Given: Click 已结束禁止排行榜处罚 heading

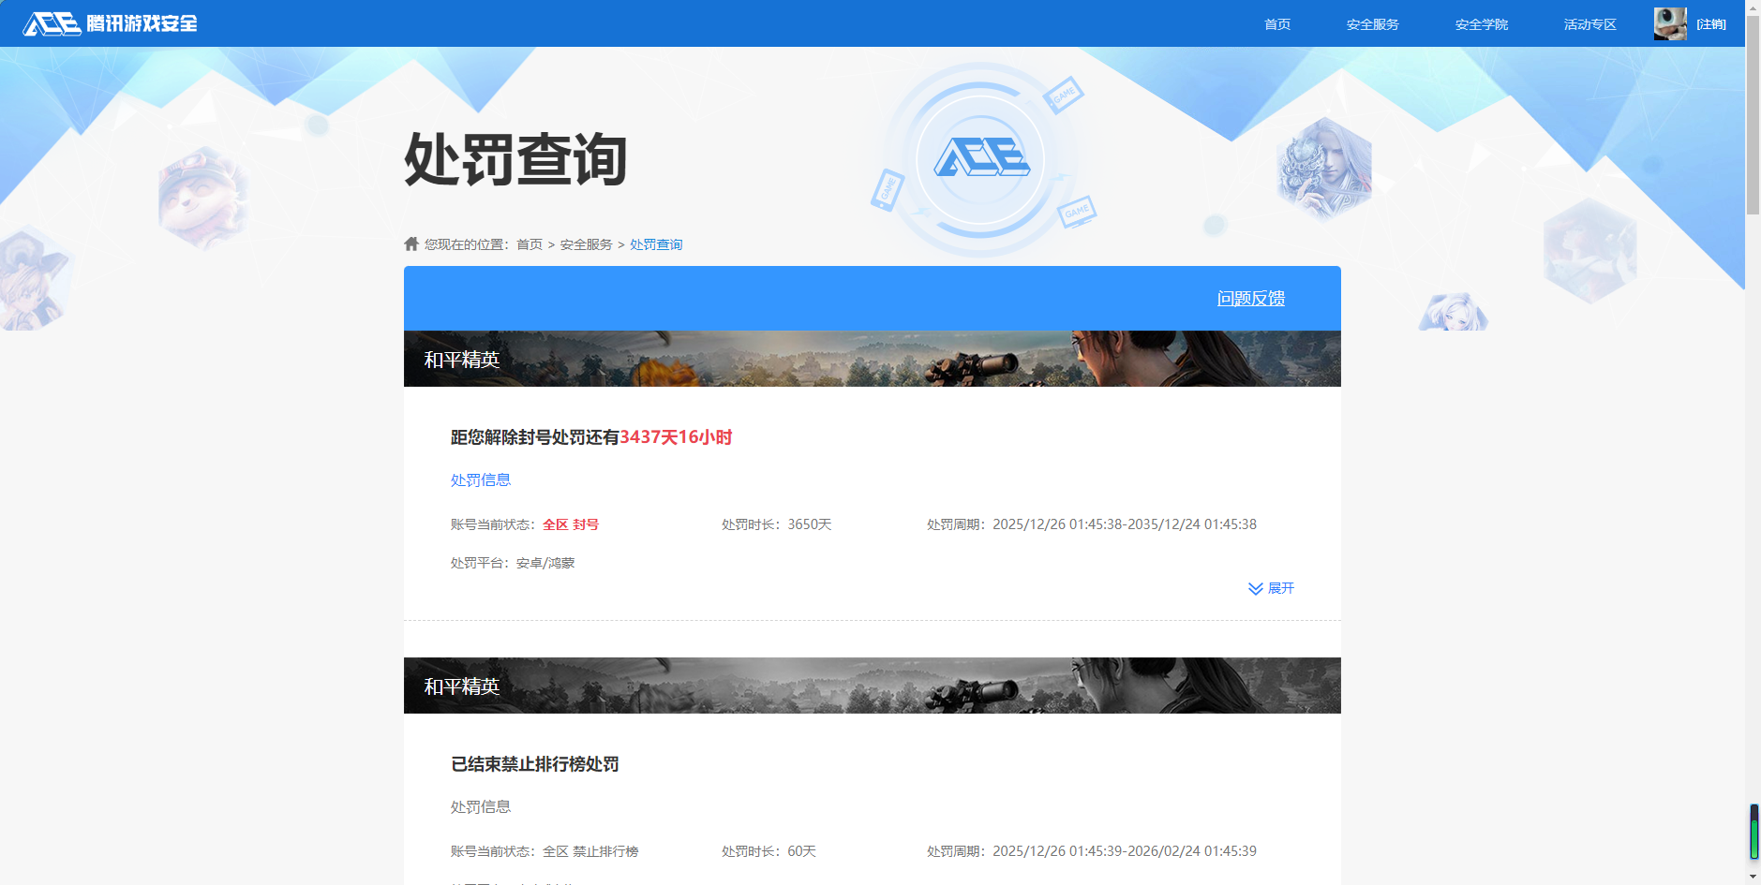Looking at the screenshot, I should click(x=535, y=764).
